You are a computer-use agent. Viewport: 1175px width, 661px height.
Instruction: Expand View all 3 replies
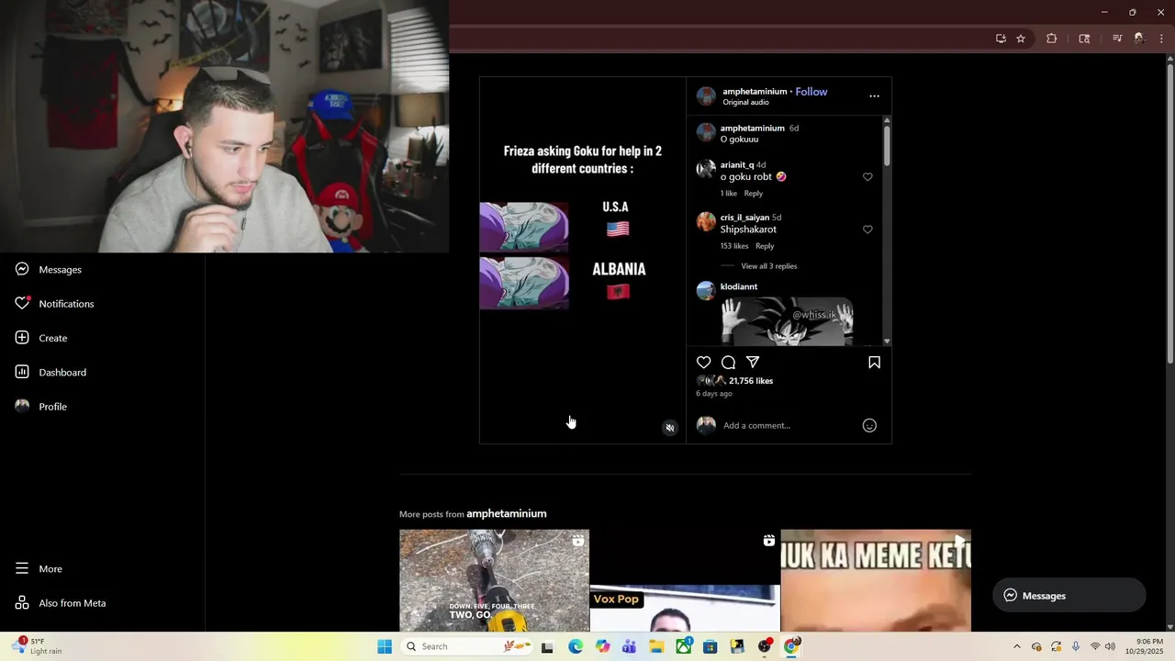[769, 266]
